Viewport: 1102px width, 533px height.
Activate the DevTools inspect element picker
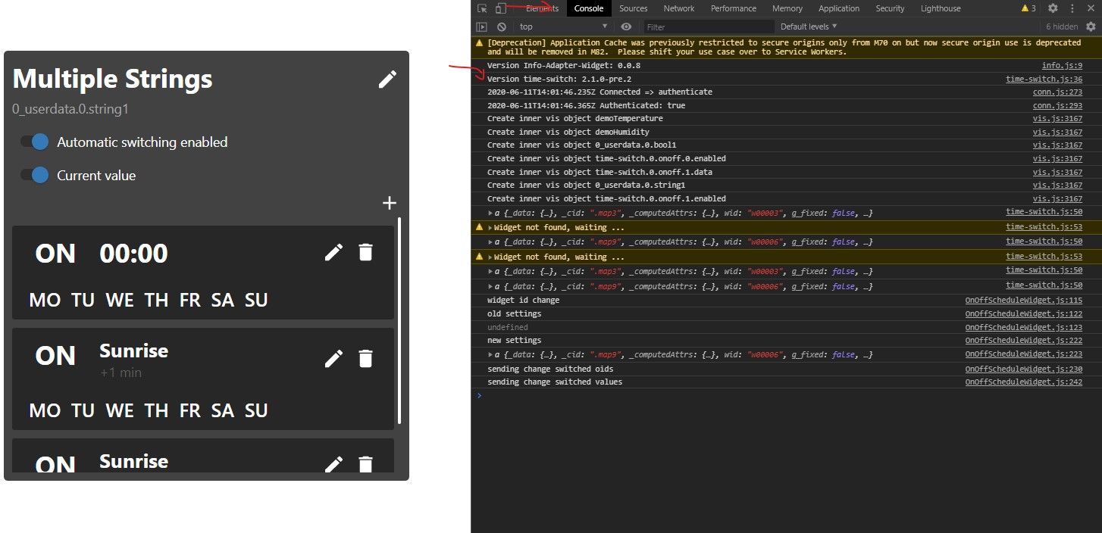point(482,8)
